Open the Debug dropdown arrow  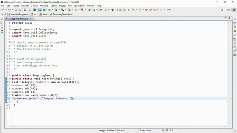pyautogui.click(x=53, y=10)
